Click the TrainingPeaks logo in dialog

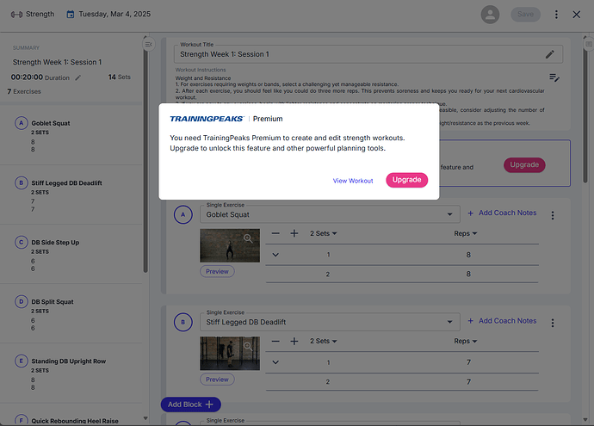point(207,119)
